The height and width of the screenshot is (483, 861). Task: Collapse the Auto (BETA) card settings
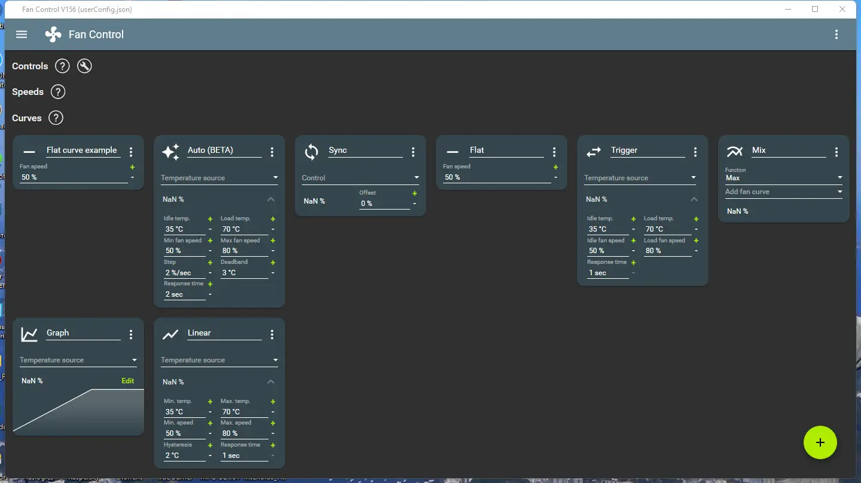(x=271, y=199)
